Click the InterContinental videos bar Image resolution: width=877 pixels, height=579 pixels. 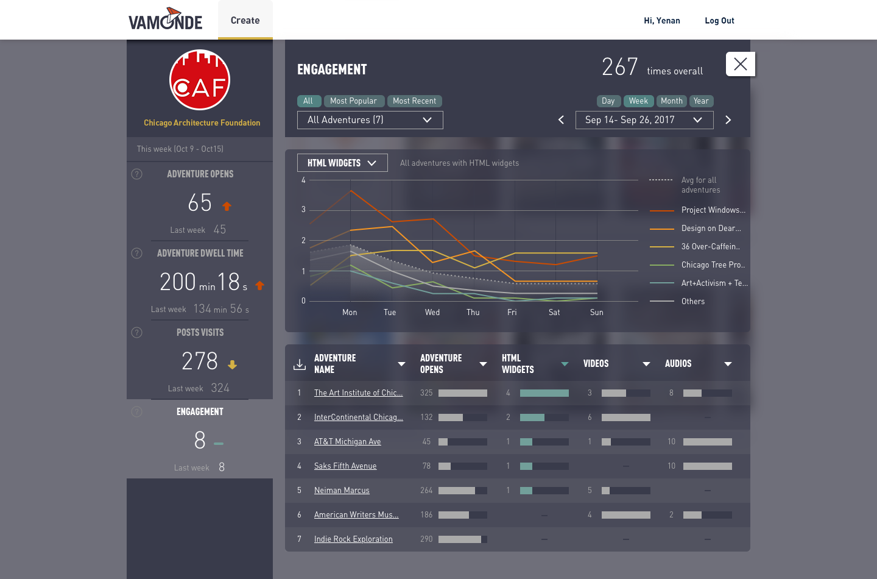[x=626, y=417]
